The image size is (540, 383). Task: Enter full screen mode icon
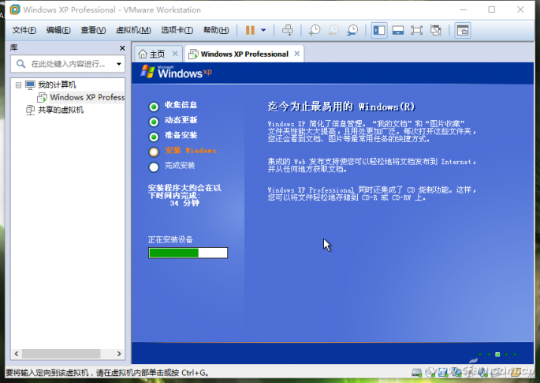[417, 30]
